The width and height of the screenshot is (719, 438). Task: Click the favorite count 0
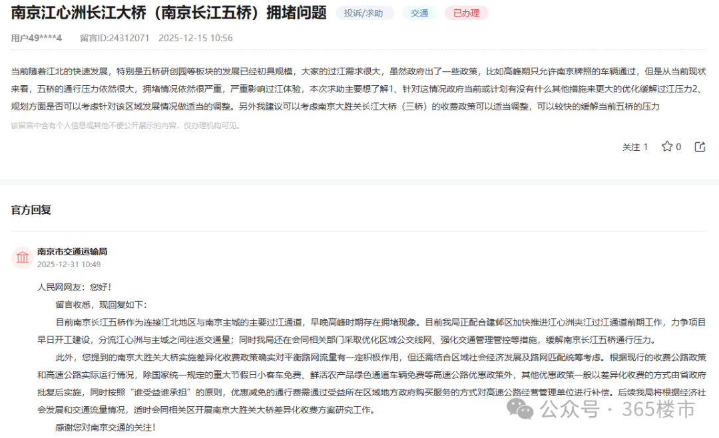pos(679,147)
